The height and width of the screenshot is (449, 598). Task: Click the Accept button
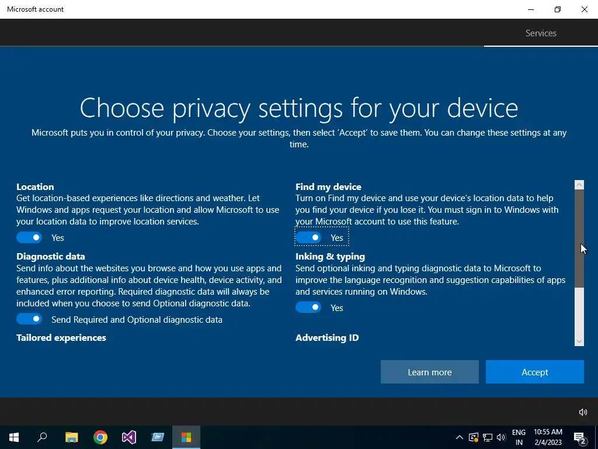click(535, 372)
